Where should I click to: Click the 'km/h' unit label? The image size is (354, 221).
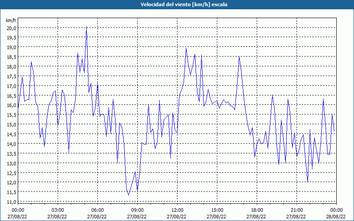tap(11, 20)
